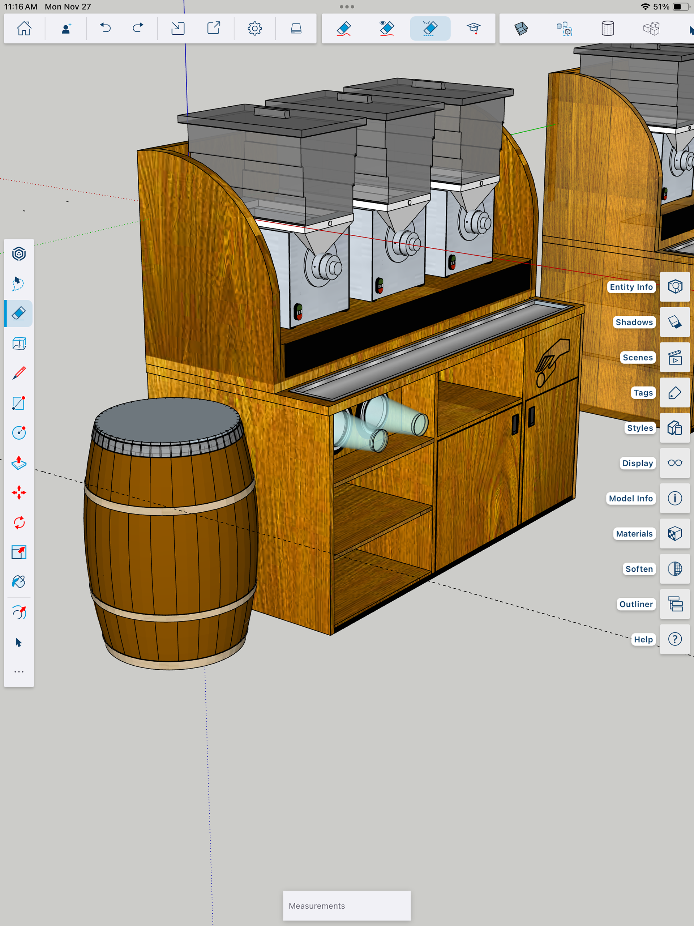The image size is (694, 926).
Task: Select the Pencil line tool
Action: (x=19, y=373)
